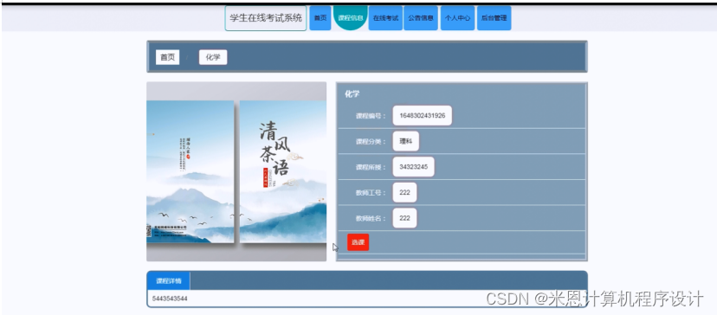Open 后台管理 in top navigation
The image size is (717, 315).
coord(494,18)
